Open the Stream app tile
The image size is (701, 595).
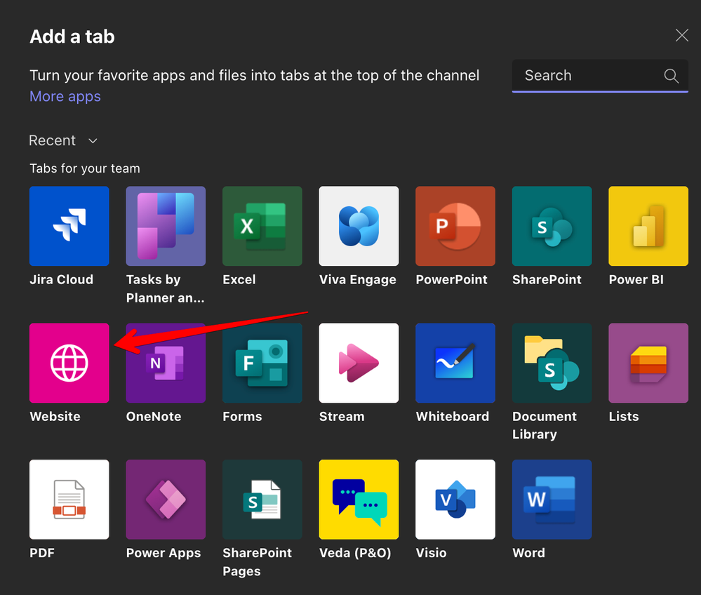tap(359, 363)
